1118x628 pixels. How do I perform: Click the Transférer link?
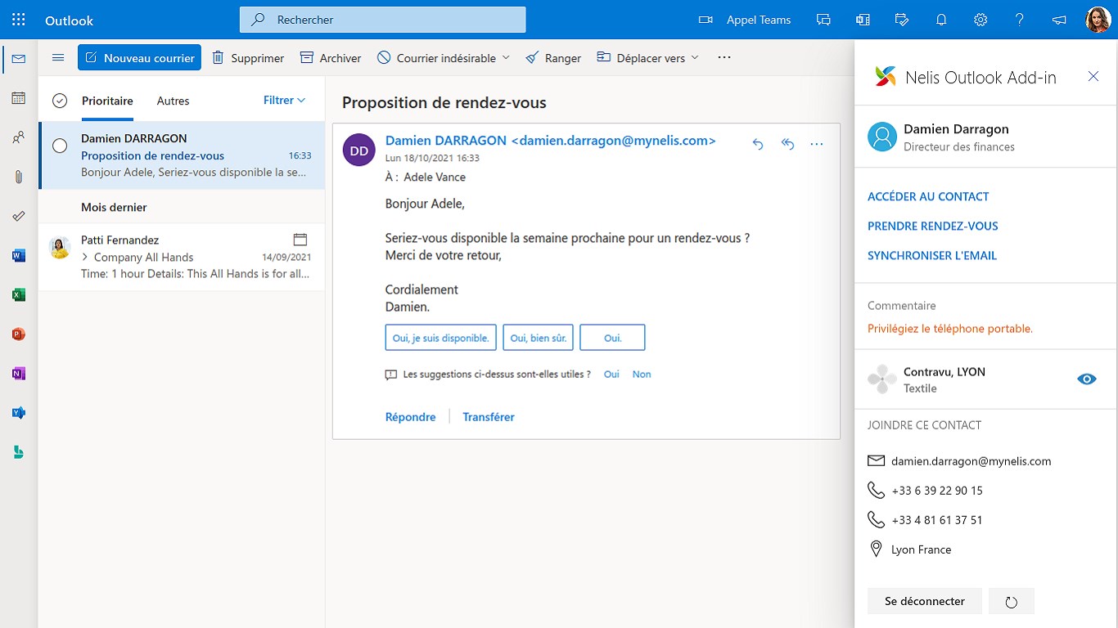click(489, 417)
